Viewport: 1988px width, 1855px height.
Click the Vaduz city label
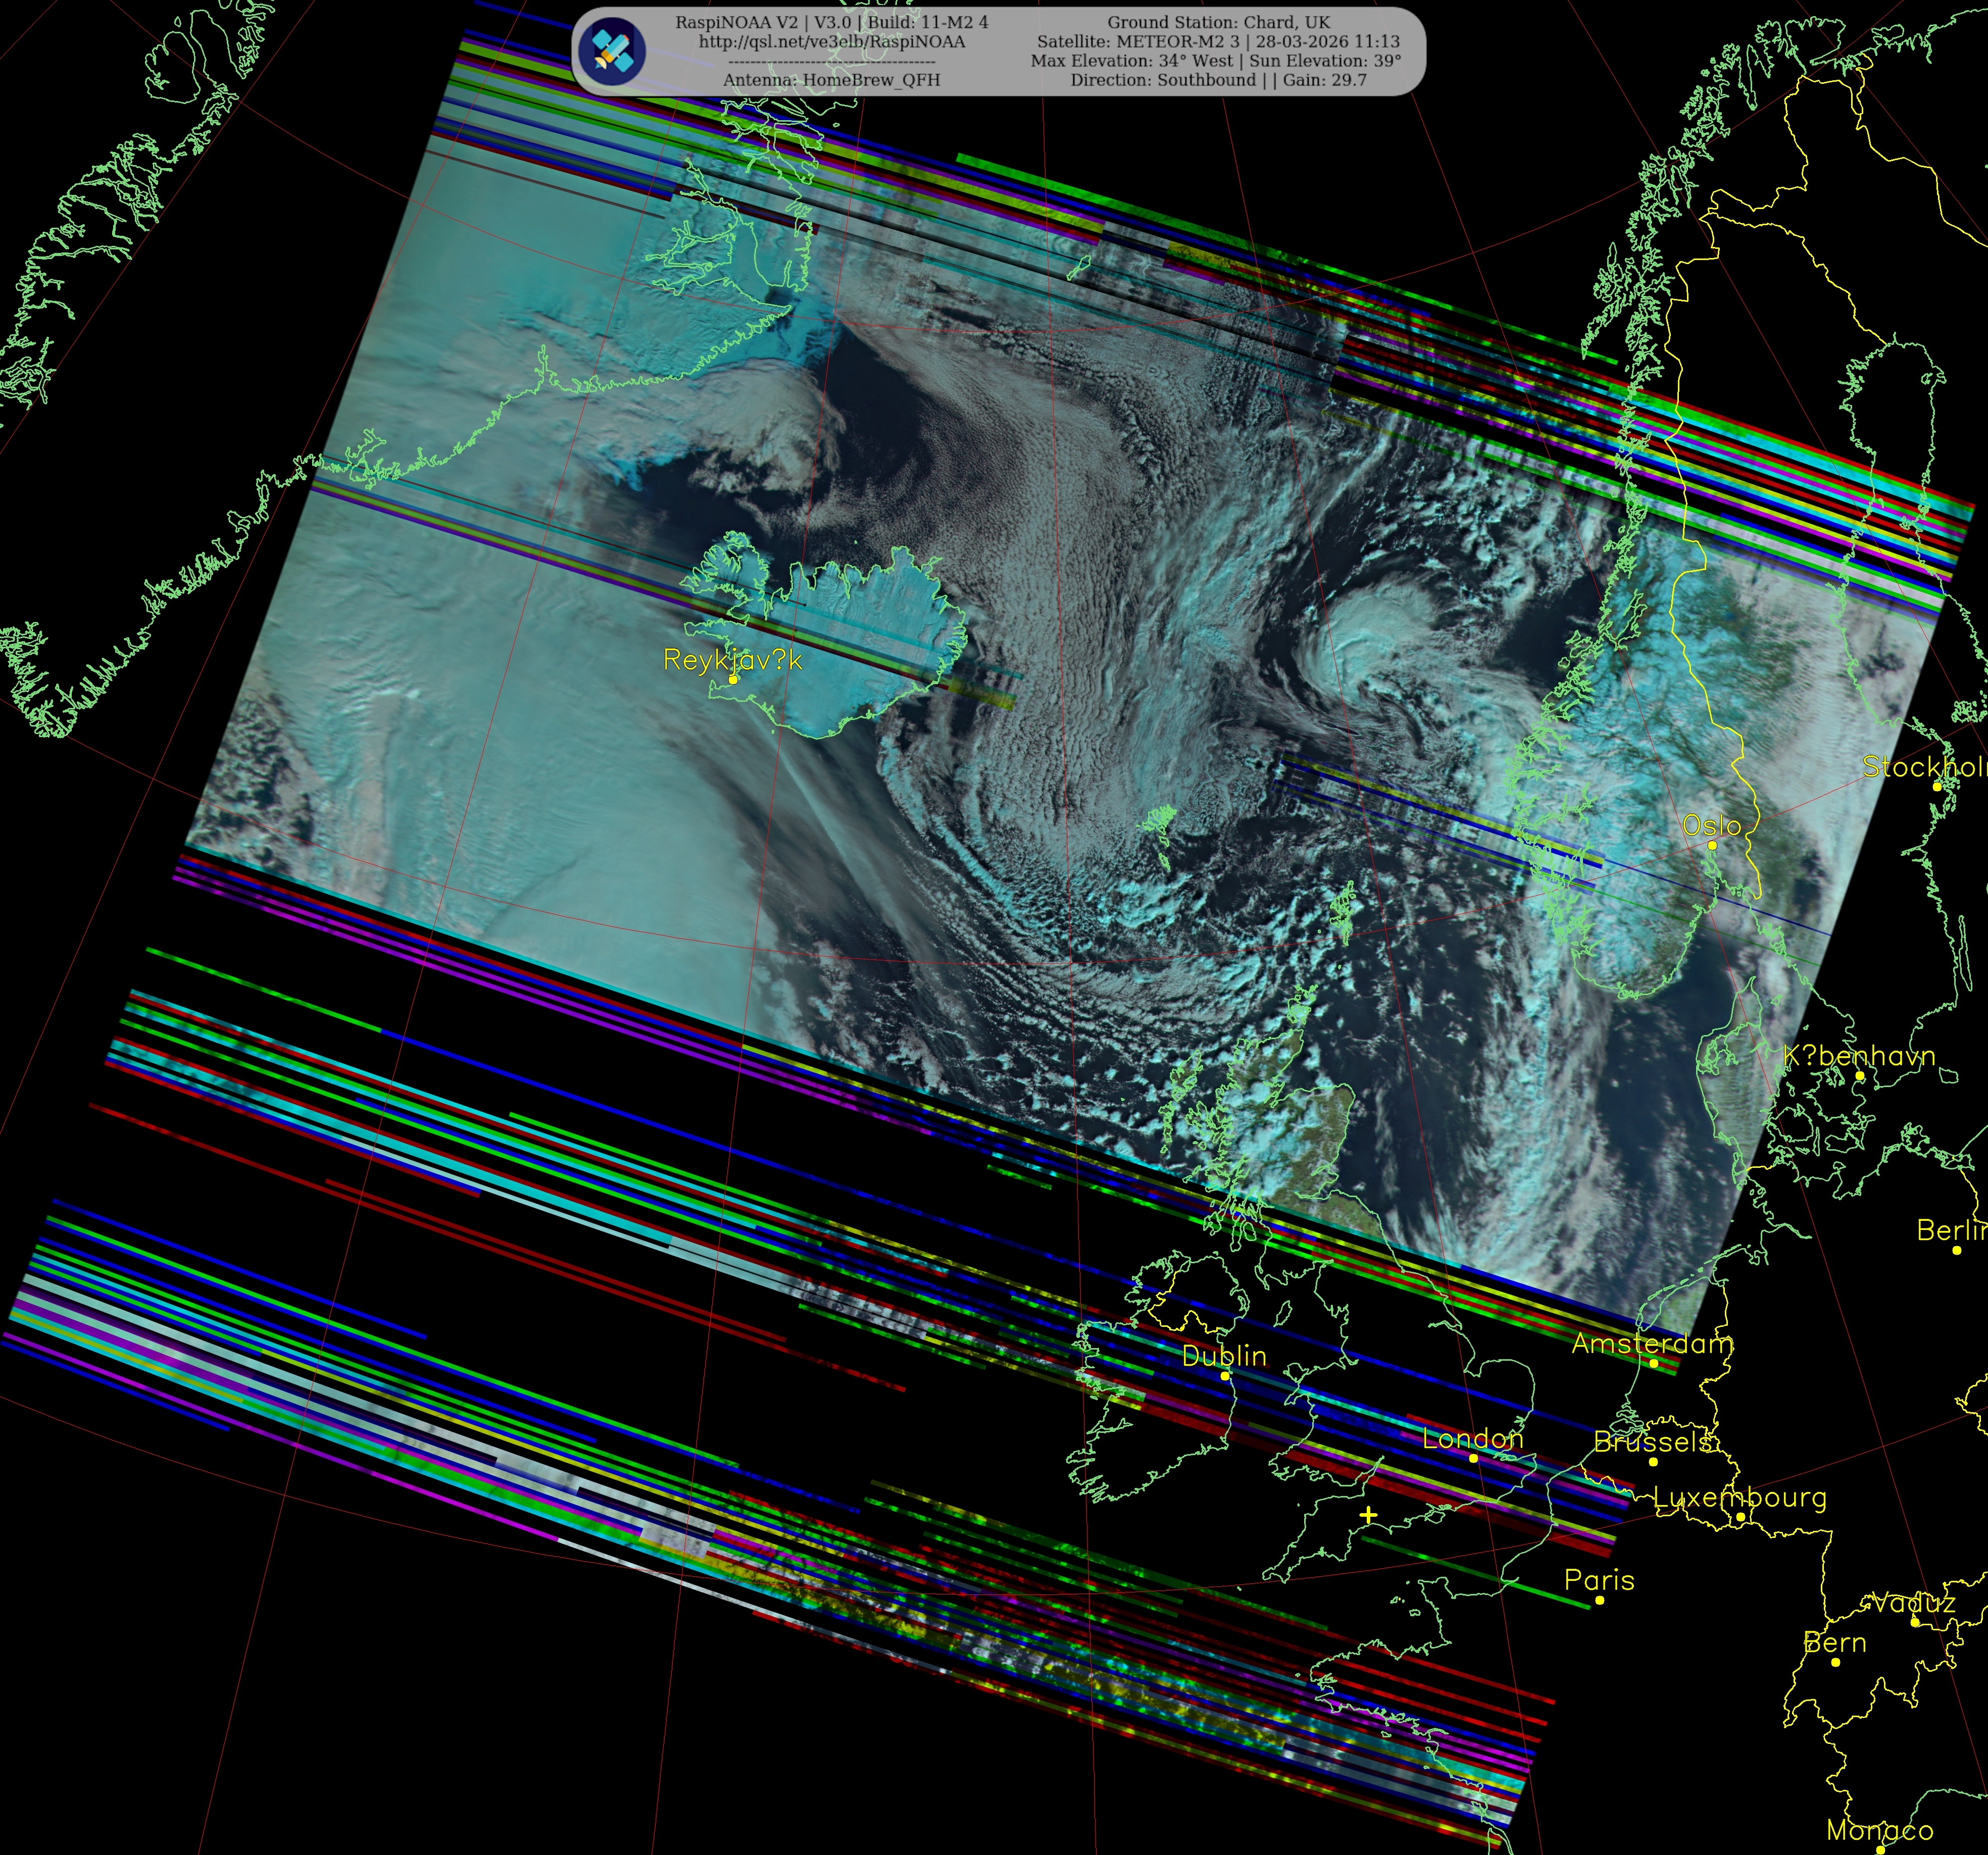(1913, 1602)
